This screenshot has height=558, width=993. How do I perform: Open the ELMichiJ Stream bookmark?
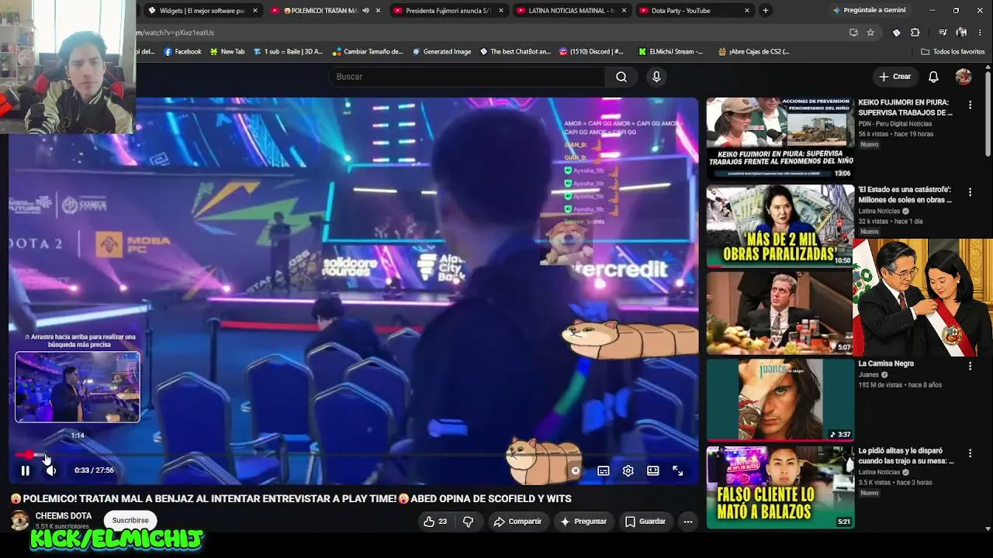pos(671,52)
